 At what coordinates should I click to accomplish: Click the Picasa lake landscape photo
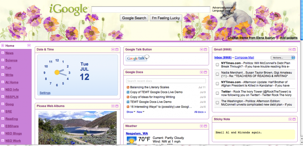coord(78,128)
